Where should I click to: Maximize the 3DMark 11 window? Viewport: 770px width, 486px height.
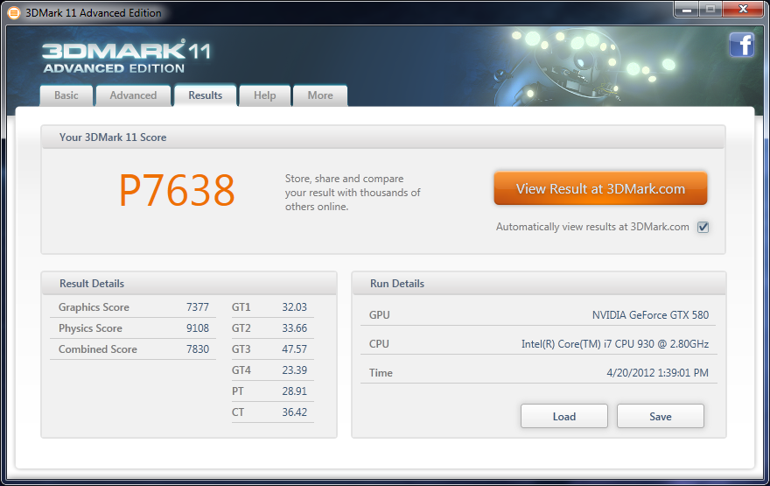(710, 10)
